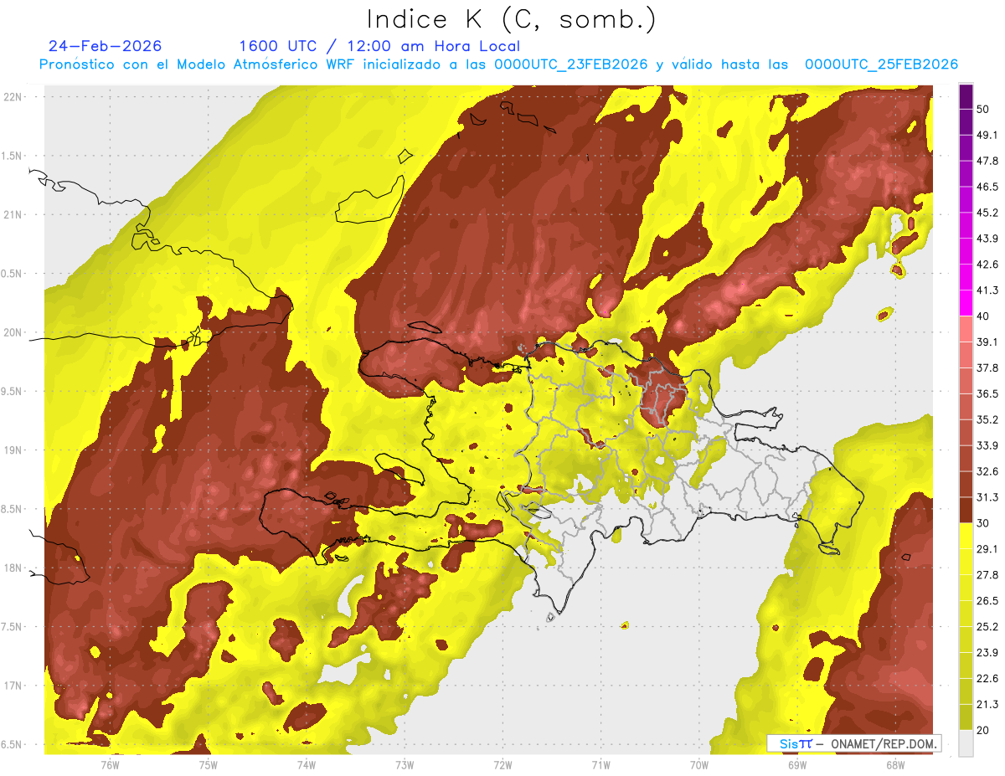Click the '22N' latitude label
The image size is (1005, 776).
(13, 96)
